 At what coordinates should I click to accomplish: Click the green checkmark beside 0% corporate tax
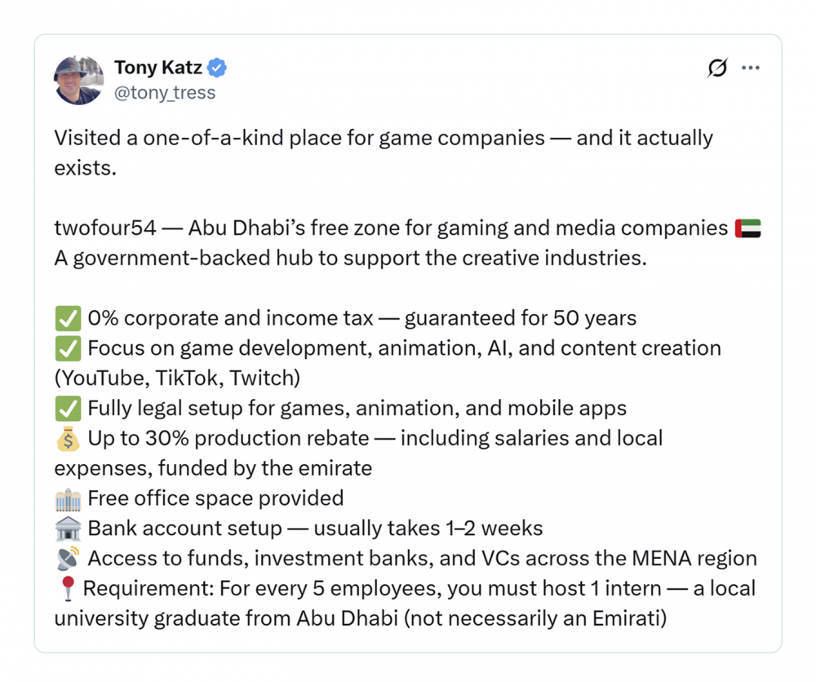(x=69, y=318)
